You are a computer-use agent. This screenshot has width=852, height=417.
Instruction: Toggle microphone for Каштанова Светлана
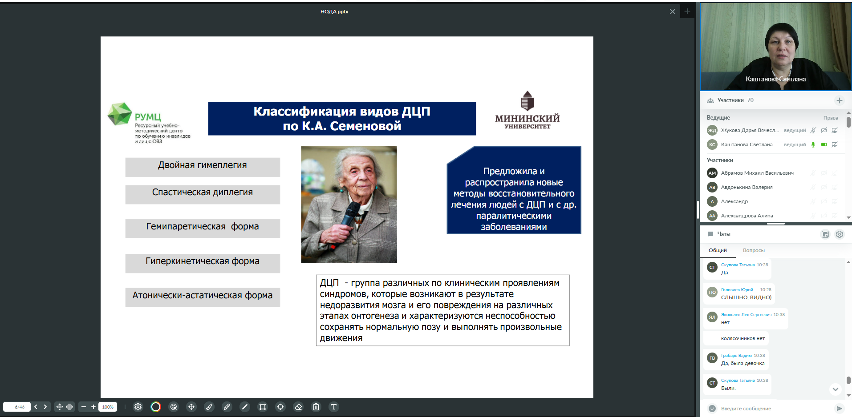click(813, 144)
